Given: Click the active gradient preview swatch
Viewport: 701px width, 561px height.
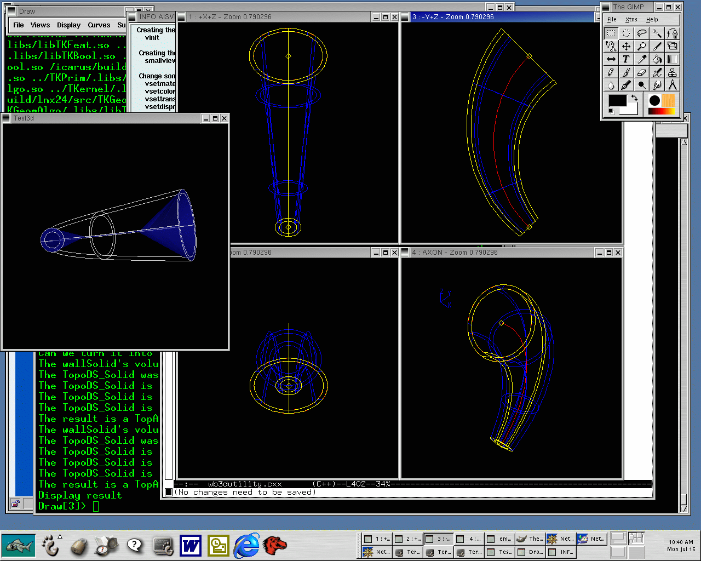Looking at the screenshot, I should 661,112.
